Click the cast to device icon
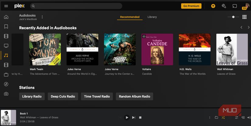This screenshot has height=126, width=251. [x=235, y=6]
